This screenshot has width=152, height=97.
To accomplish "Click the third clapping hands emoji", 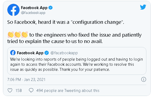I will click(x=24, y=34).
